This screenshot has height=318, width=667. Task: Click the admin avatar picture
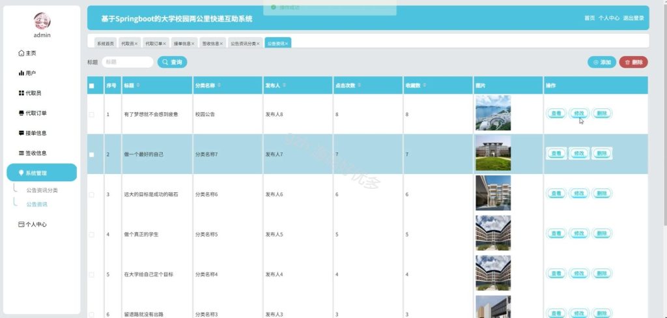[x=42, y=21]
